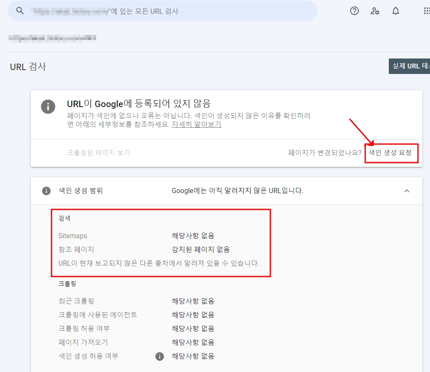Click the info icon beside 색인 생성 허용 여부
Viewport: 430px width, 372px height.
coord(159,356)
